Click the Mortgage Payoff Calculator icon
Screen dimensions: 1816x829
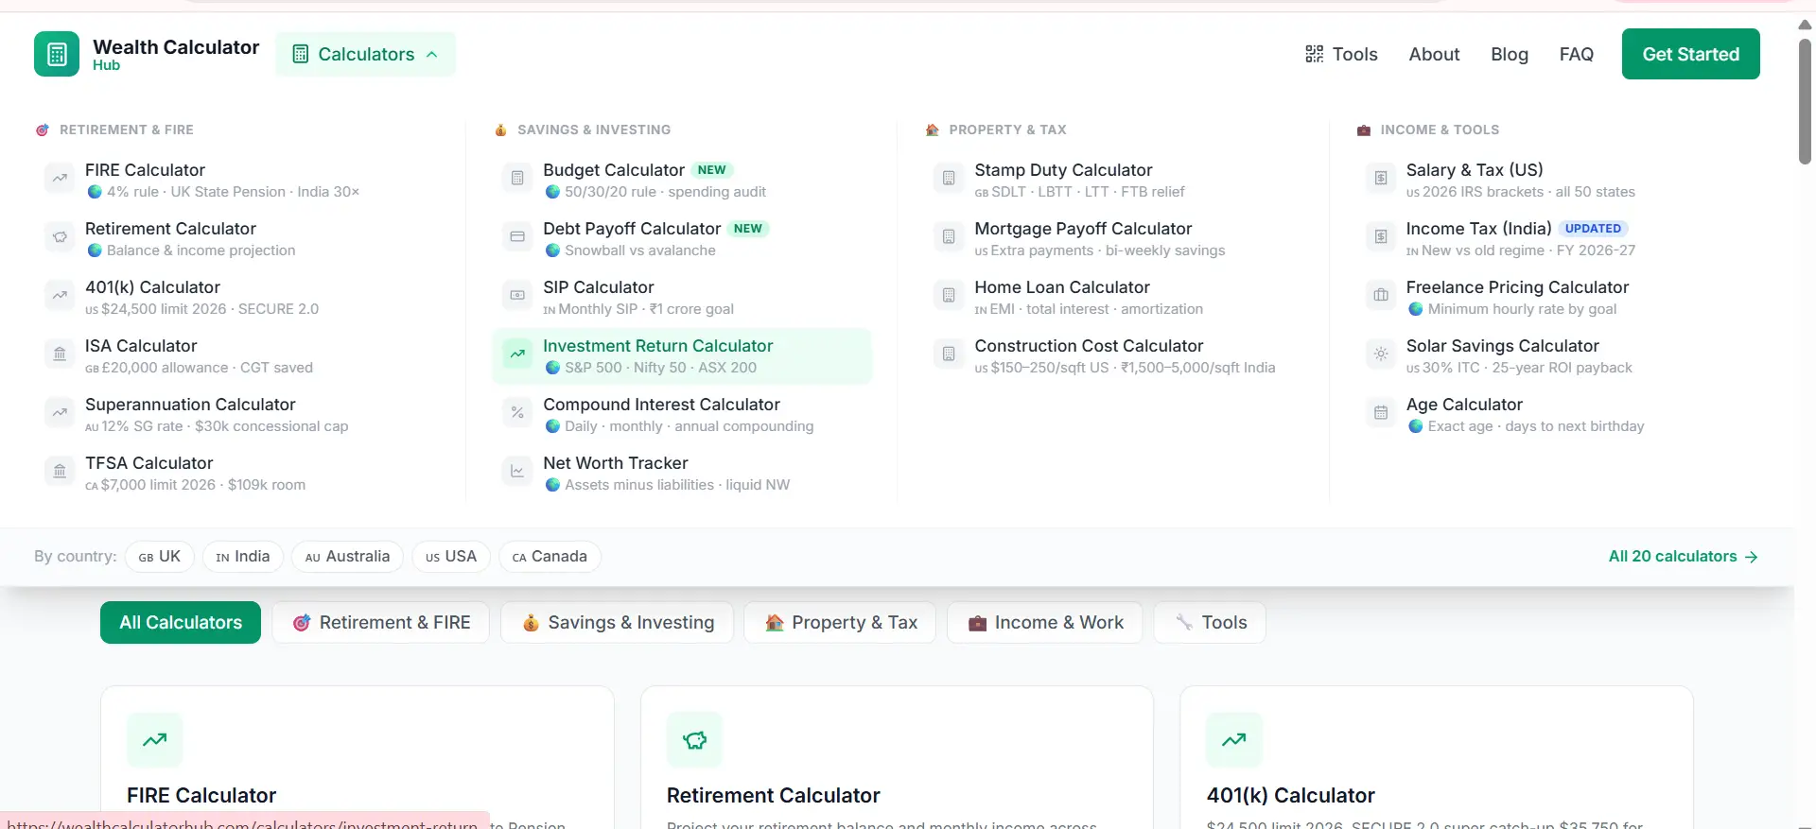(x=949, y=237)
